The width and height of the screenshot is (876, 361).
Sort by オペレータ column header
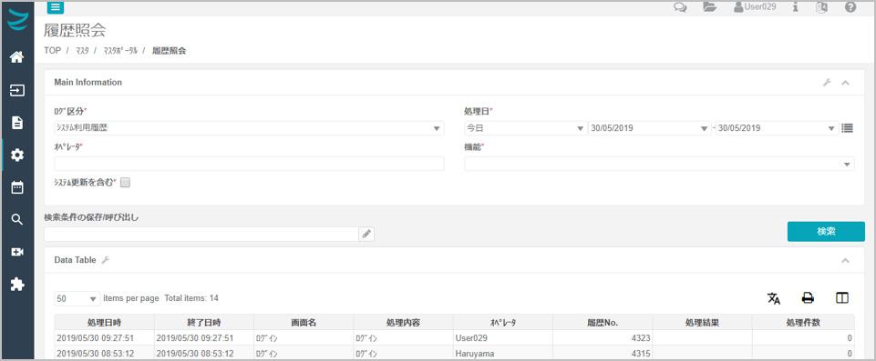[x=503, y=323]
